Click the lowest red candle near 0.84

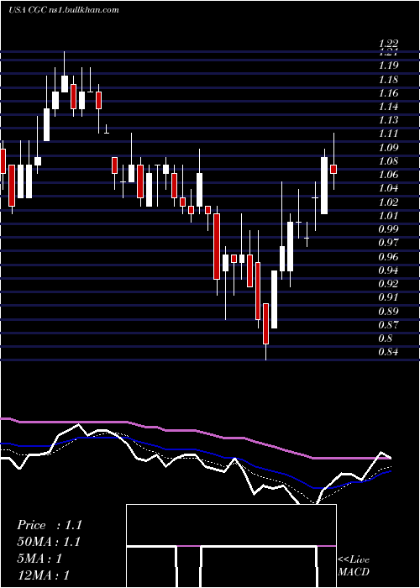266,323
